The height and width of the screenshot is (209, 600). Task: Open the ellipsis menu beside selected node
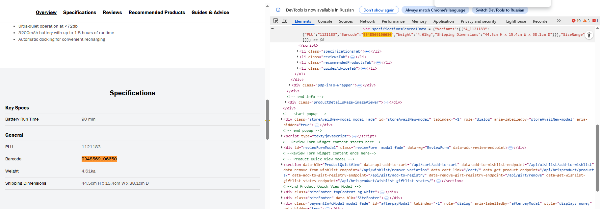pos(273,29)
